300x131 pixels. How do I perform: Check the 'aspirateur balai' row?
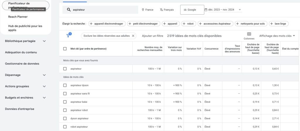pos(65,102)
